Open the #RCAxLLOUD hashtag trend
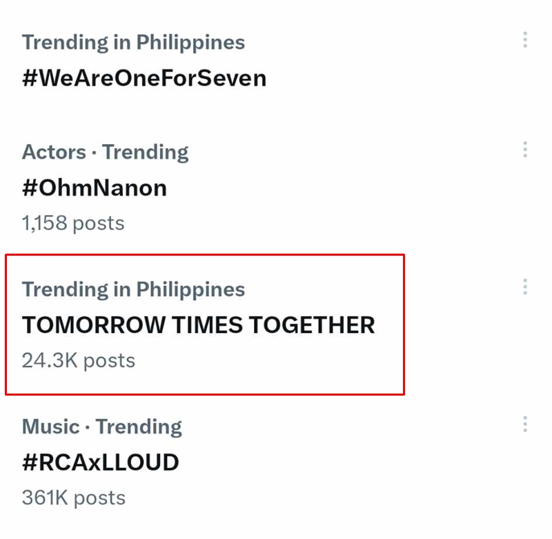 click(x=101, y=462)
